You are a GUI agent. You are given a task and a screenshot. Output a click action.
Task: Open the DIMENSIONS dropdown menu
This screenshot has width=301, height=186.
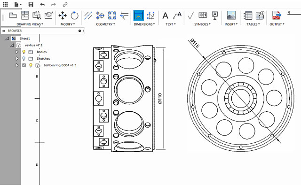coord(144,24)
